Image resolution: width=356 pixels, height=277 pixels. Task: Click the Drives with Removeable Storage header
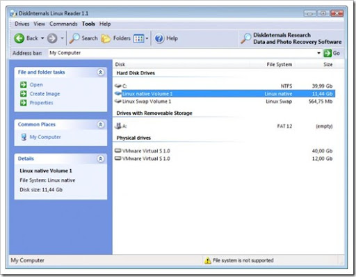(x=154, y=113)
